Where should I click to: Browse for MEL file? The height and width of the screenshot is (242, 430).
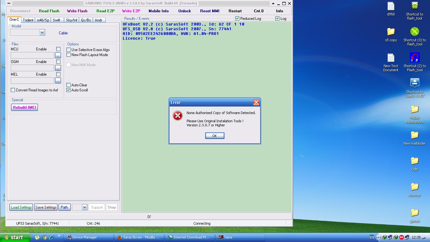58,80
